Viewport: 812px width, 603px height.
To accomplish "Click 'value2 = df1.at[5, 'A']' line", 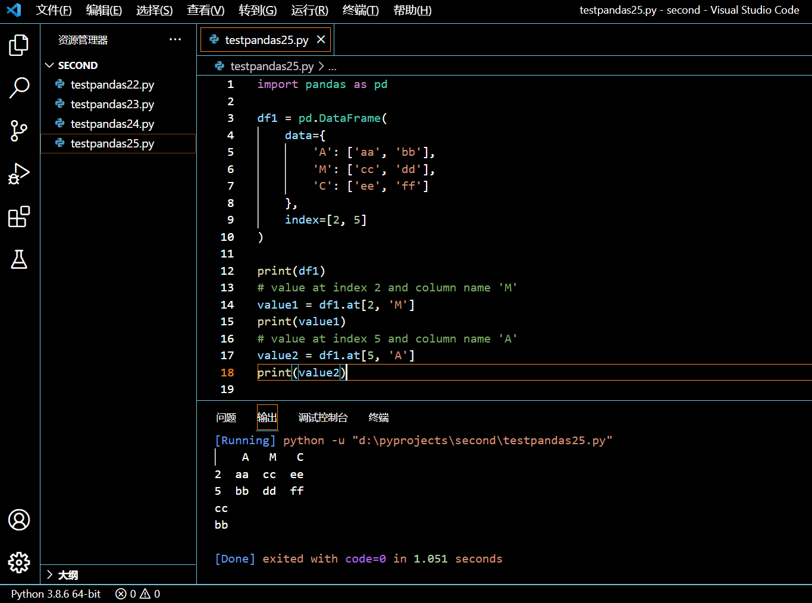I will 336,355.
